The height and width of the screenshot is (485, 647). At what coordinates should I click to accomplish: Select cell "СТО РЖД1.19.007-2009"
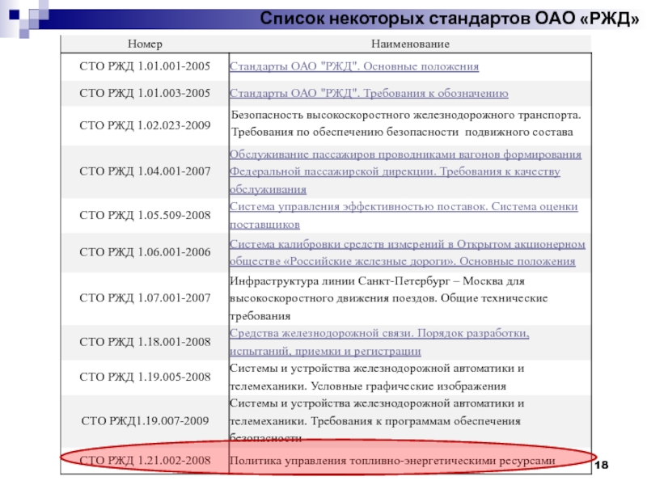pos(145,421)
